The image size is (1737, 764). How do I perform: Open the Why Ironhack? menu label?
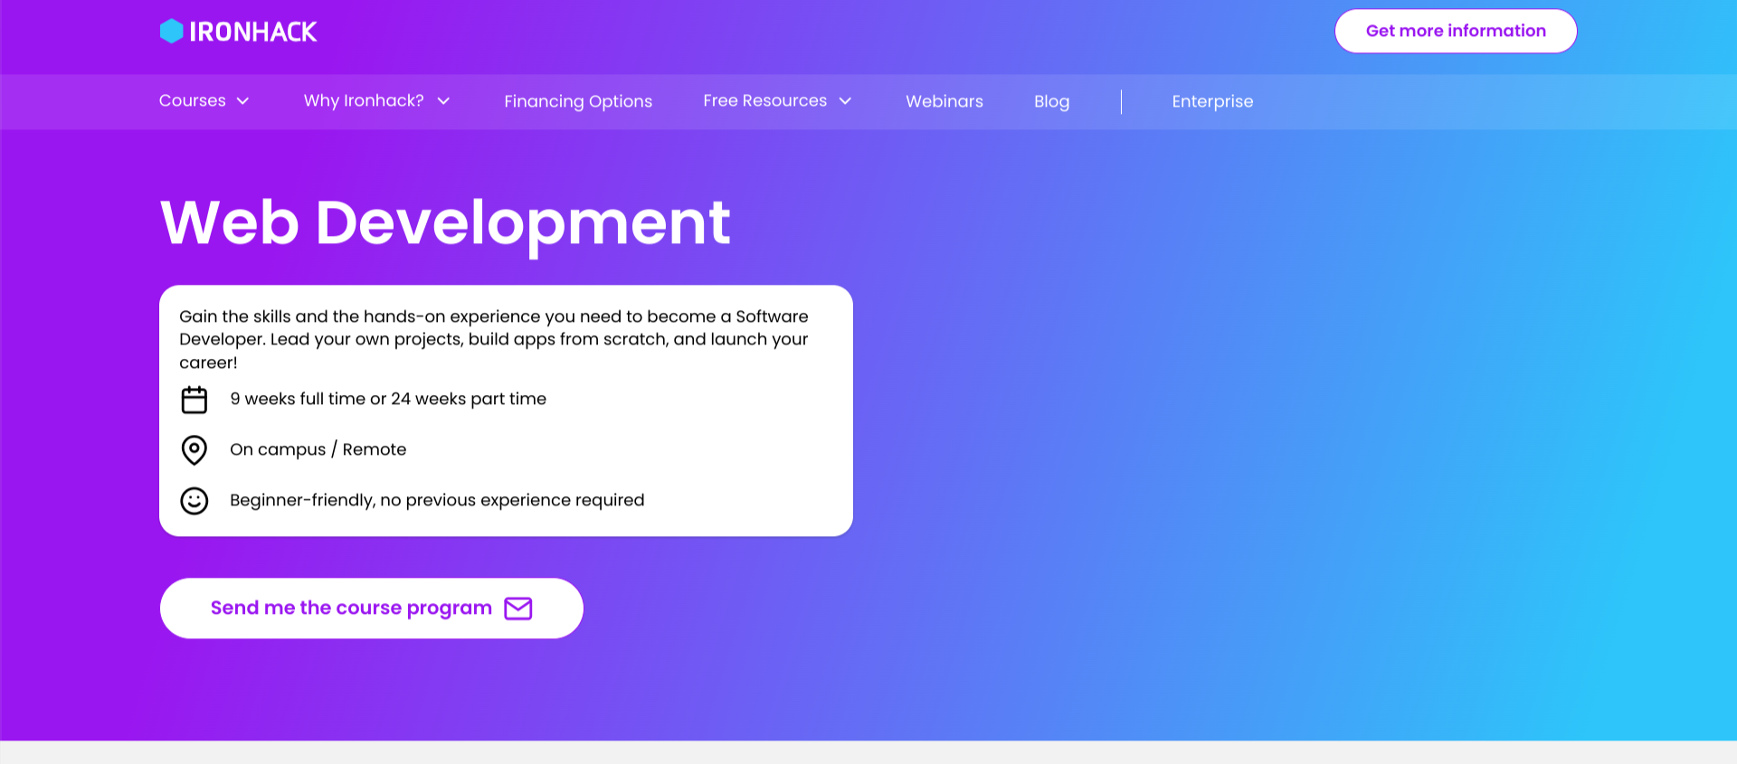coord(364,101)
